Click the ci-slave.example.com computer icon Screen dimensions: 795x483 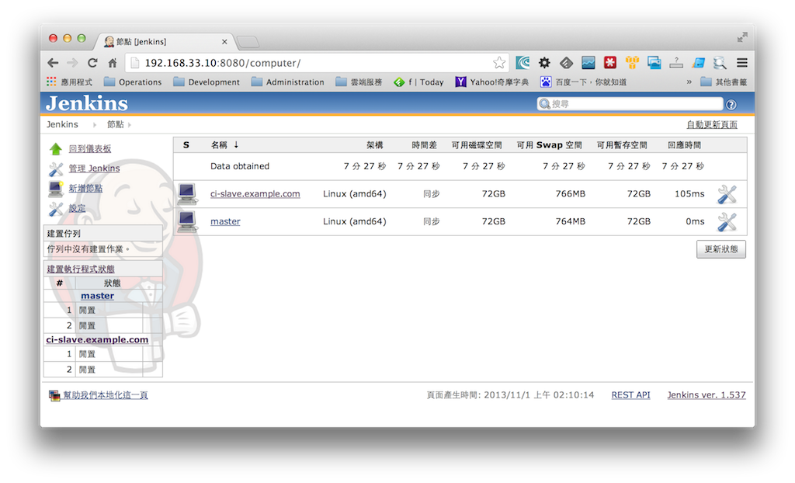[187, 194]
